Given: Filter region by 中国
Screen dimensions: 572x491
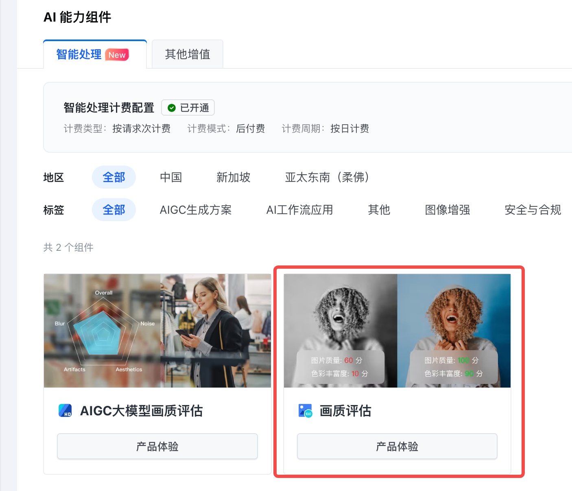Looking at the screenshot, I should pos(171,177).
